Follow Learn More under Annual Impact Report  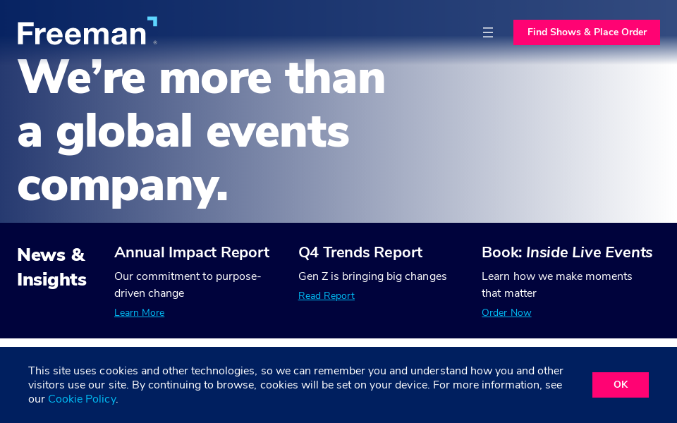(x=139, y=313)
